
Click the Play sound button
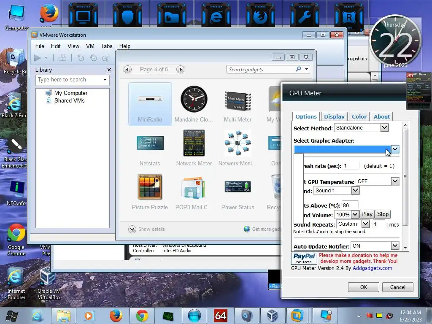(x=367, y=214)
